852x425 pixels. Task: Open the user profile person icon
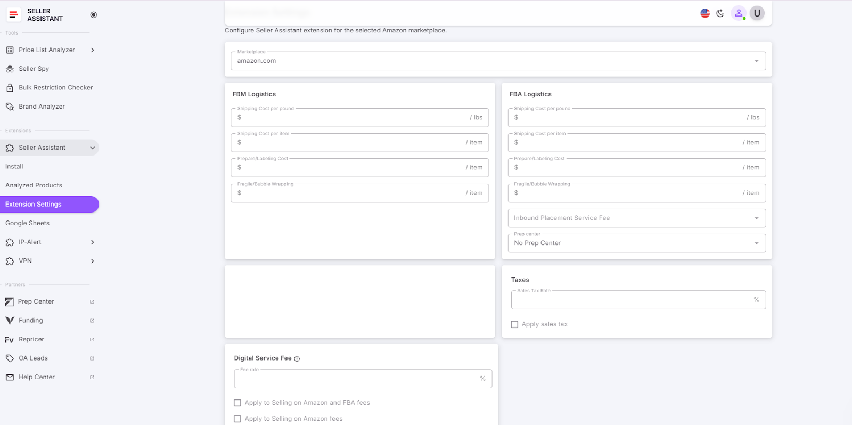[739, 13]
